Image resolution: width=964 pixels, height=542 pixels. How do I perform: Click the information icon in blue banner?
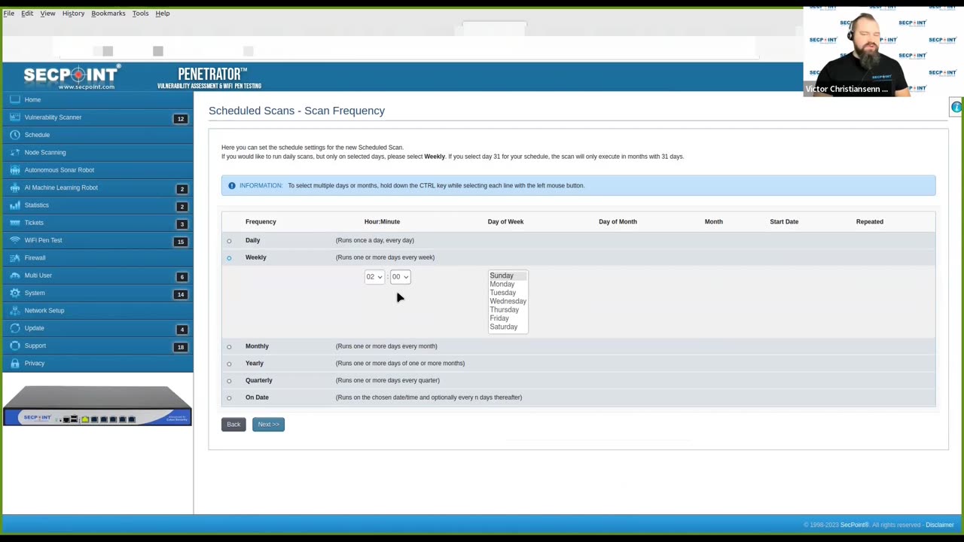pos(232,185)
